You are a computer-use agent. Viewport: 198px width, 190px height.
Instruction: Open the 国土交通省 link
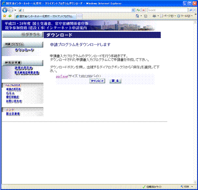[13, 114]
